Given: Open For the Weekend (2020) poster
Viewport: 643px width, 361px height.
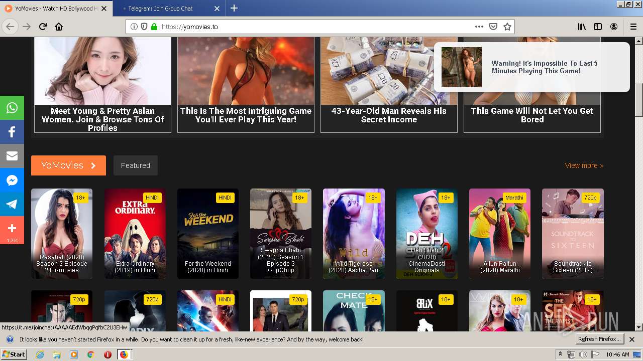Looking at the screenshot, I should coord(208,234).
